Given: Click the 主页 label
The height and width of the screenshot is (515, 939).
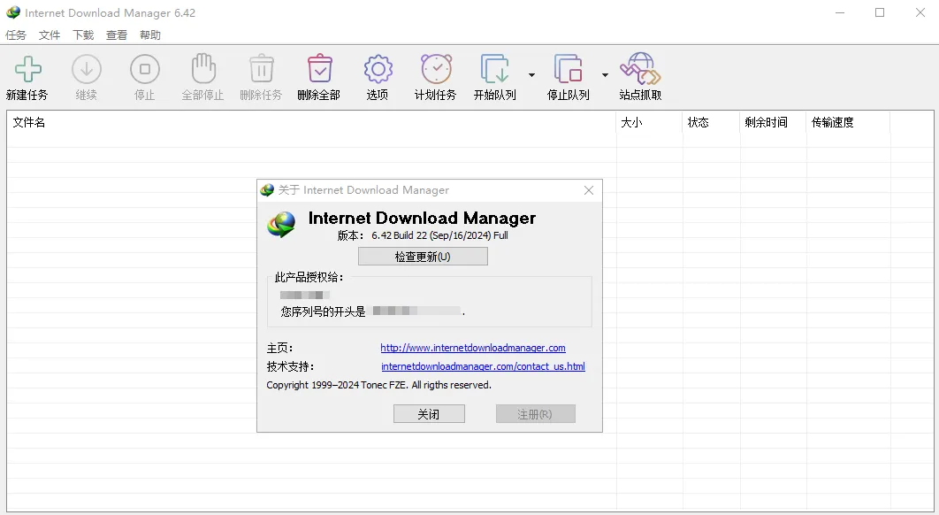Looking at the screenshot, I should [279, 348].
